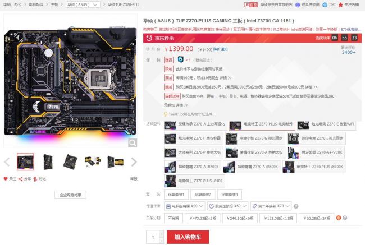
Task: Open the JIMI assistant icon
Action: 325,4
